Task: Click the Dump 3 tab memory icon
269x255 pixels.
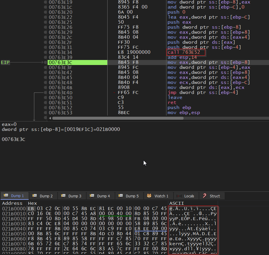Action: (63, 196)
